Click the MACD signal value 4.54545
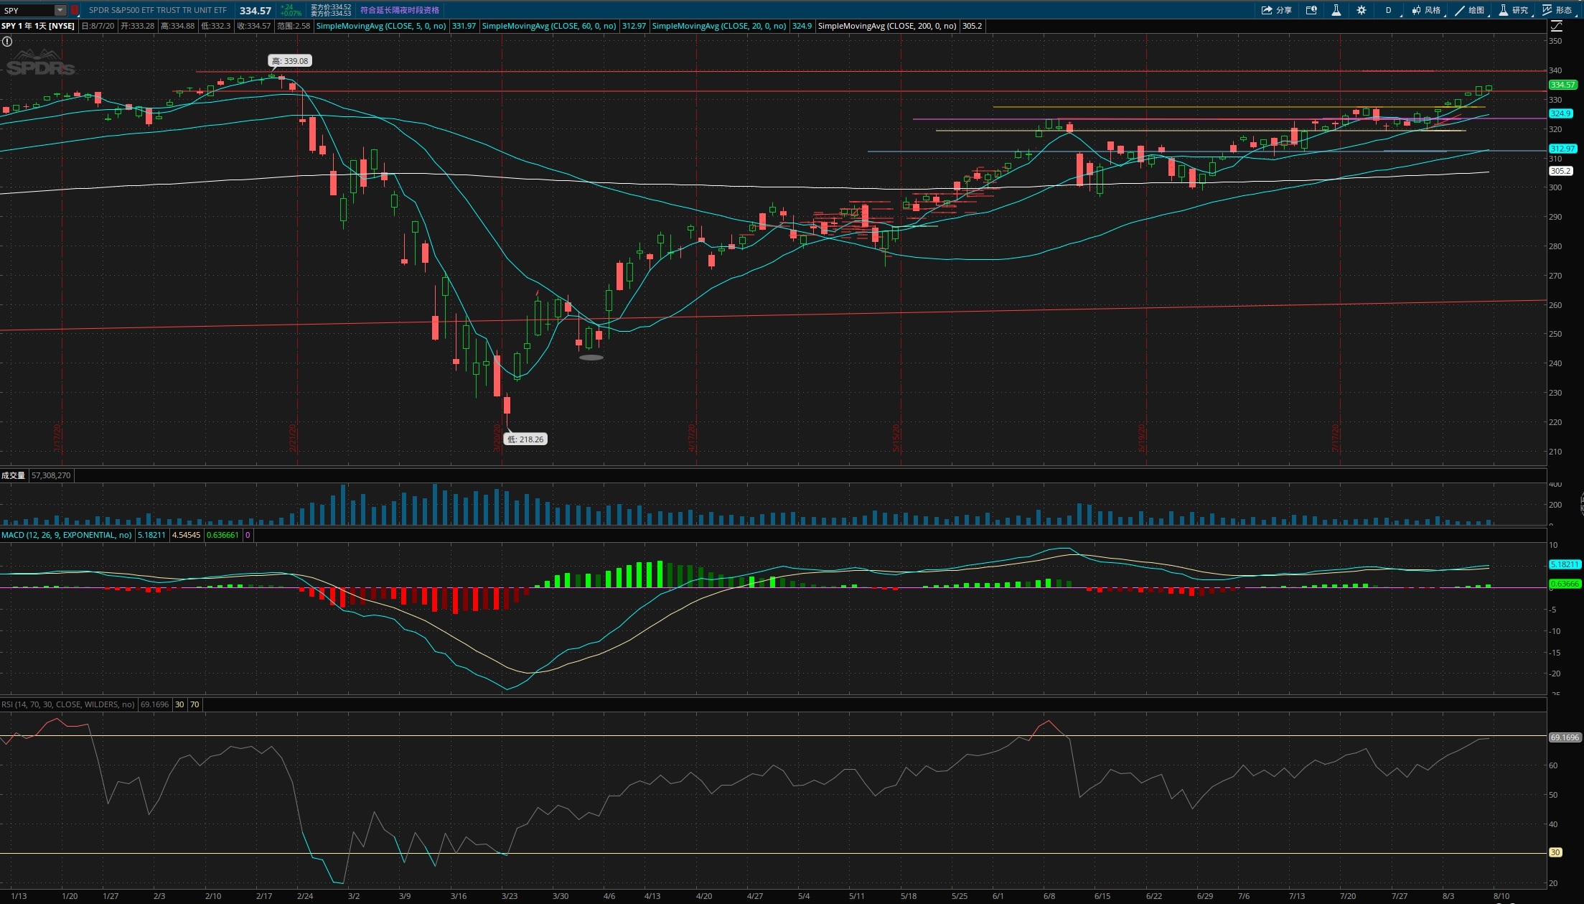1584x904 pixels. coord(186,535)
